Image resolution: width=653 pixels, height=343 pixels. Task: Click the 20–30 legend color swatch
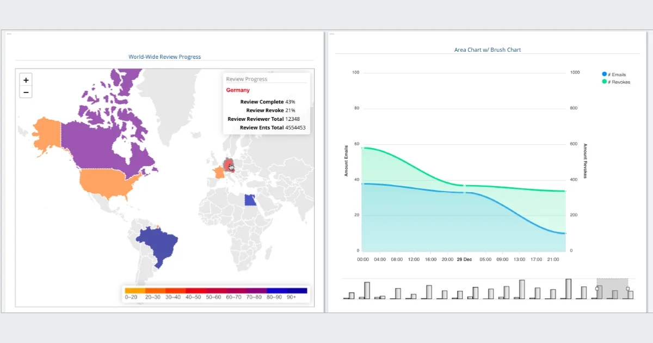(x=155, y=290)
